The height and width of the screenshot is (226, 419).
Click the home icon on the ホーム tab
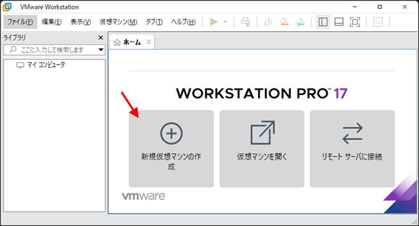pos(117,42)
